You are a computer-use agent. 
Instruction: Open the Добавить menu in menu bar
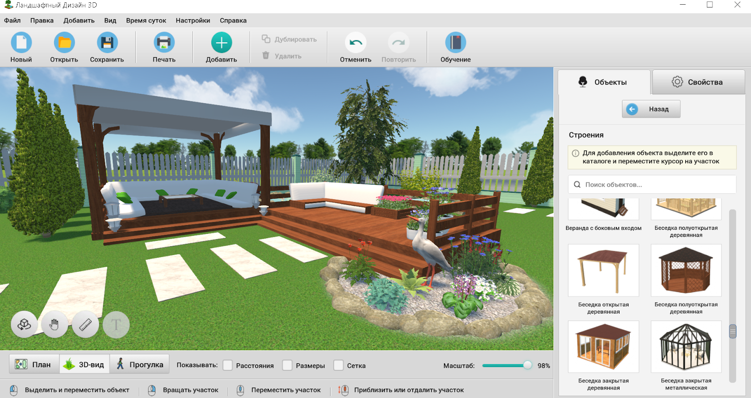(79, 21)
